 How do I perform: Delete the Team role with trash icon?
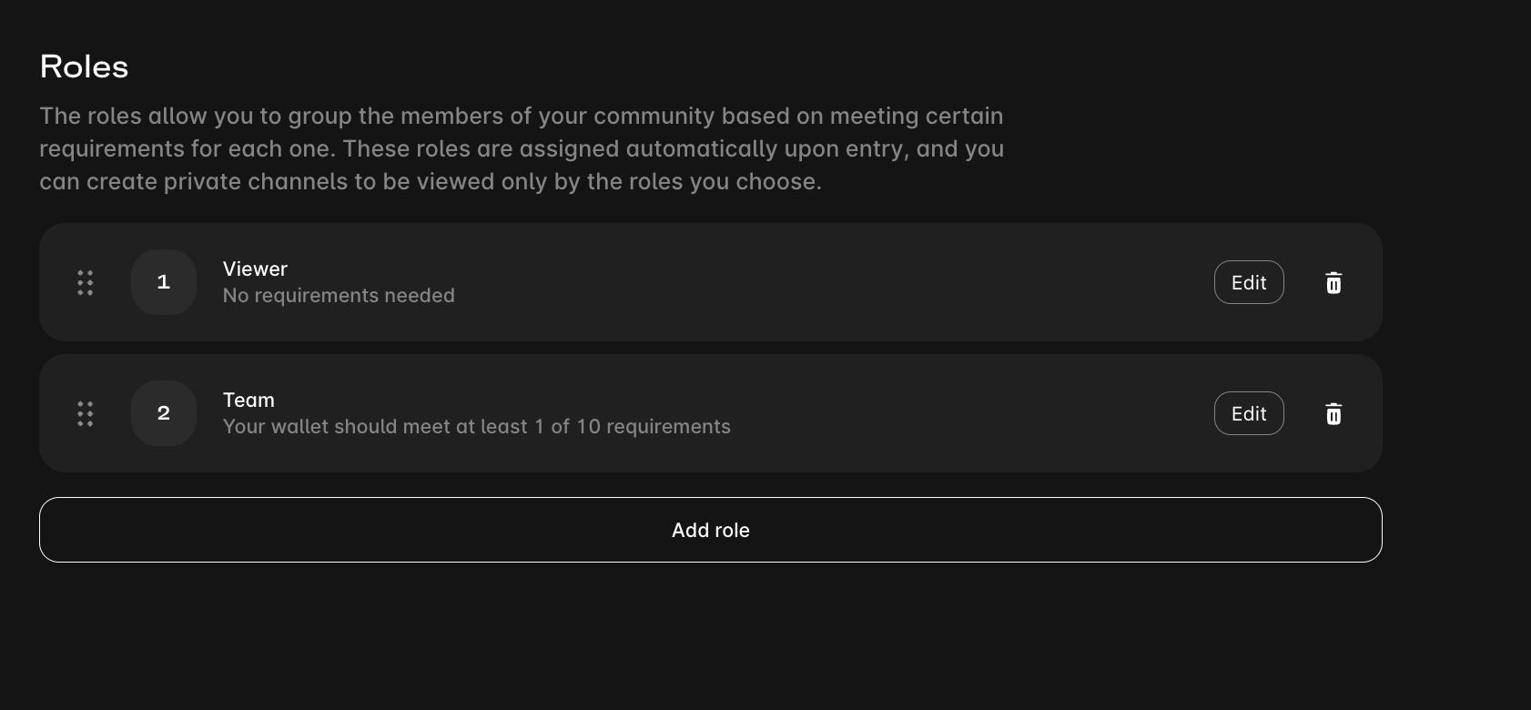(1333, 414)
